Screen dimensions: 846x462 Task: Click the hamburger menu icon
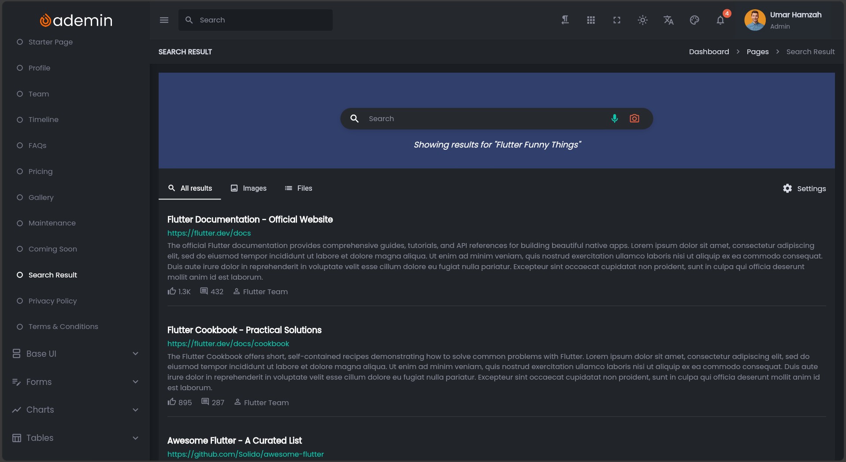pyautogui.click(x=164, y=20)
